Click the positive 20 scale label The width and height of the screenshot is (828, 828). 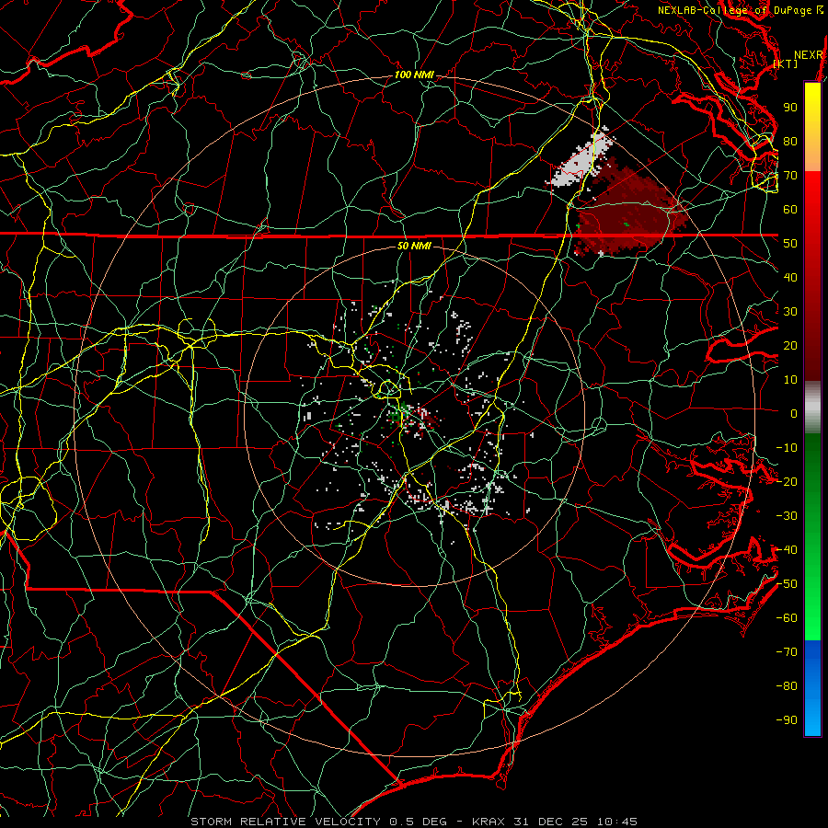coord(790,345)
